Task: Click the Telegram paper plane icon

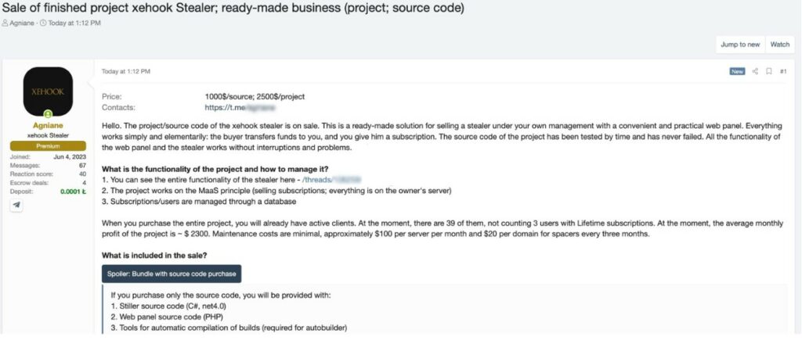Action: point(16,205)
